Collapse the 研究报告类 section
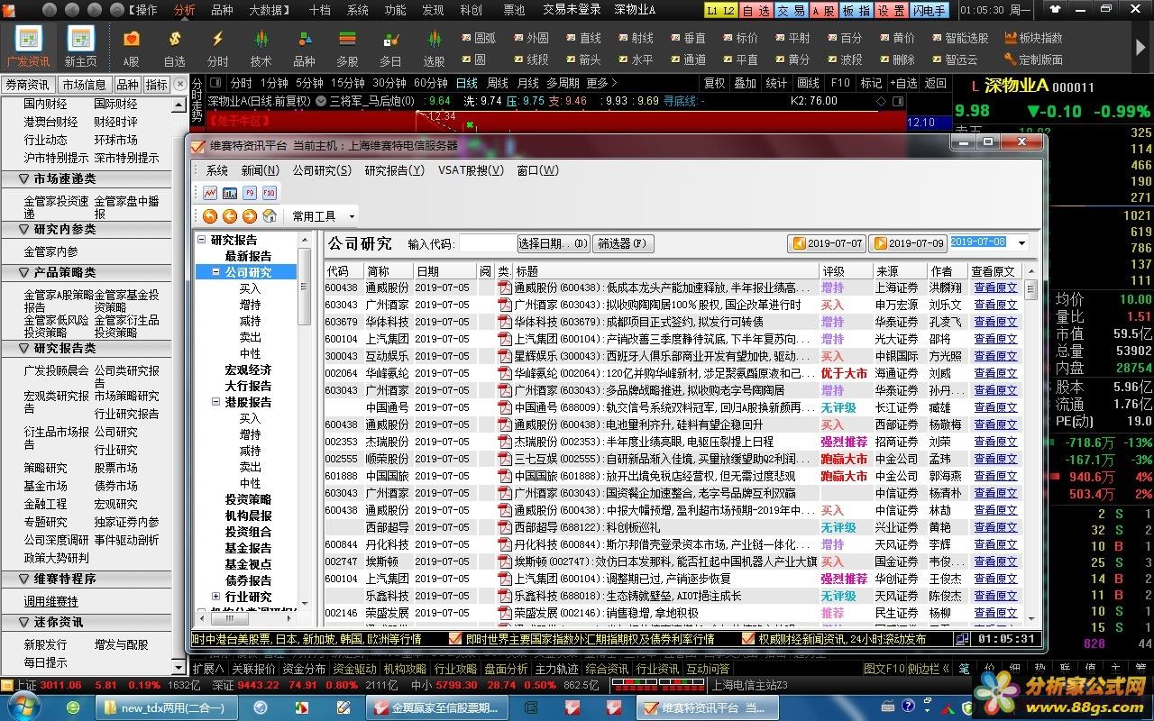Screen dimensions: 1154x721 [25, 349]
